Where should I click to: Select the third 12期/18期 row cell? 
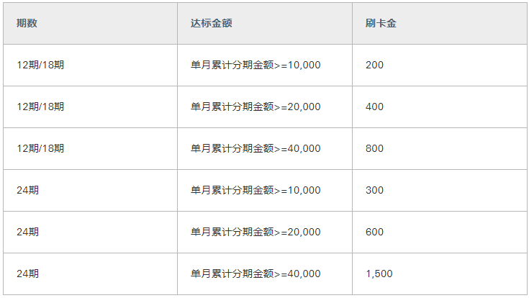click(x=91, y=148)
